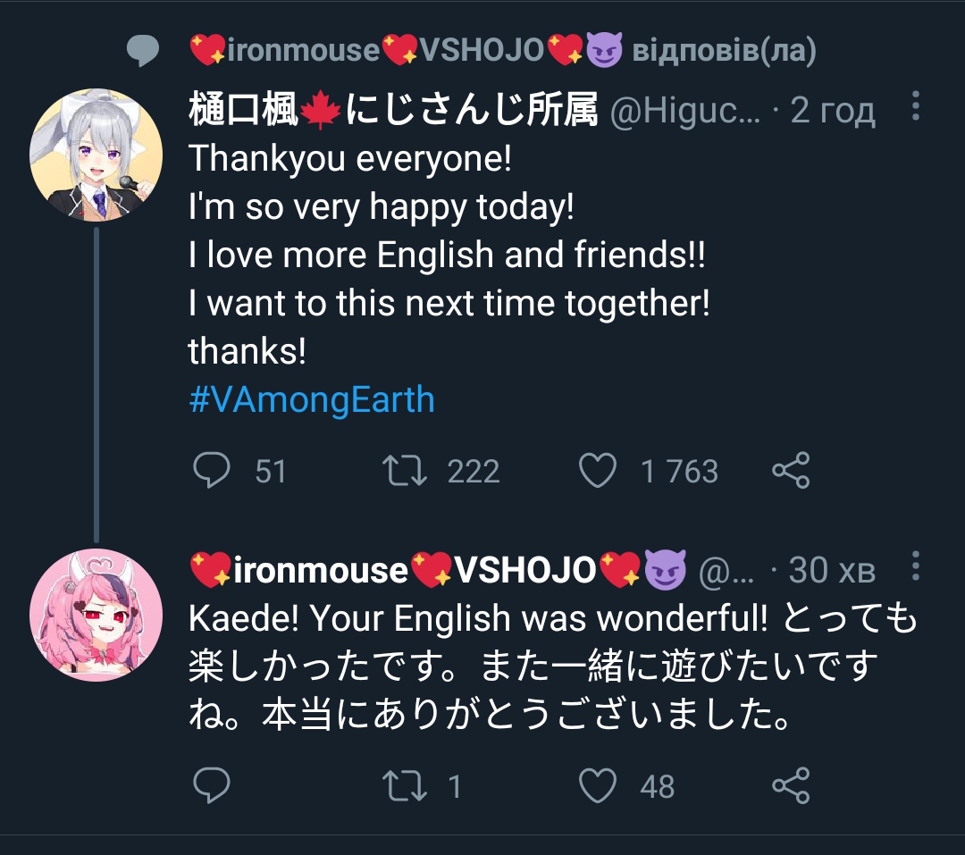Like ironmouse's tweet with 48 likes
This screenshot has height=855, width=965.
click(598, 785)
